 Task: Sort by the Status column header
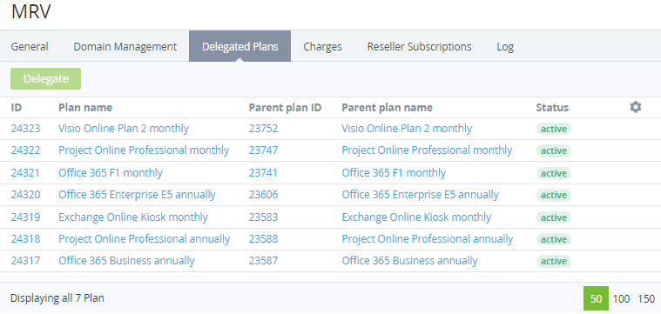552,108
